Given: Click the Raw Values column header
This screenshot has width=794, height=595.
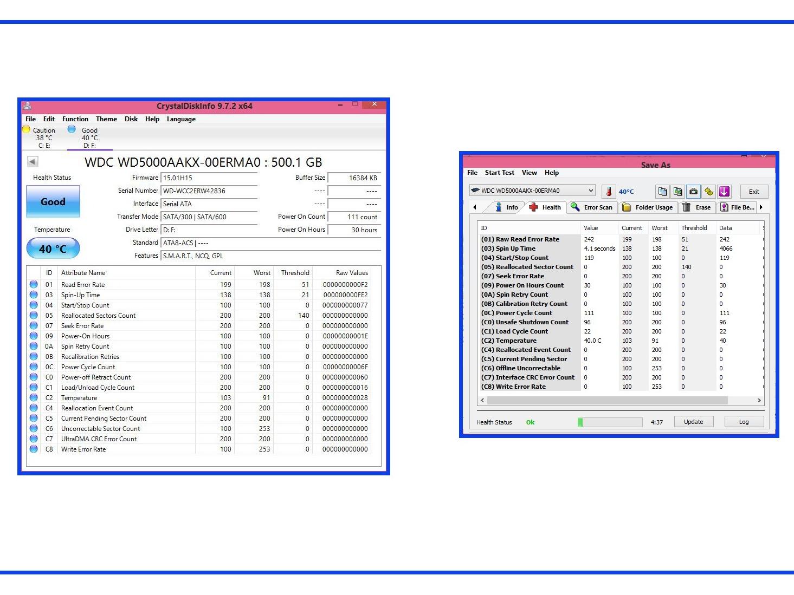Looking at the screenshot, I should 352,273.
